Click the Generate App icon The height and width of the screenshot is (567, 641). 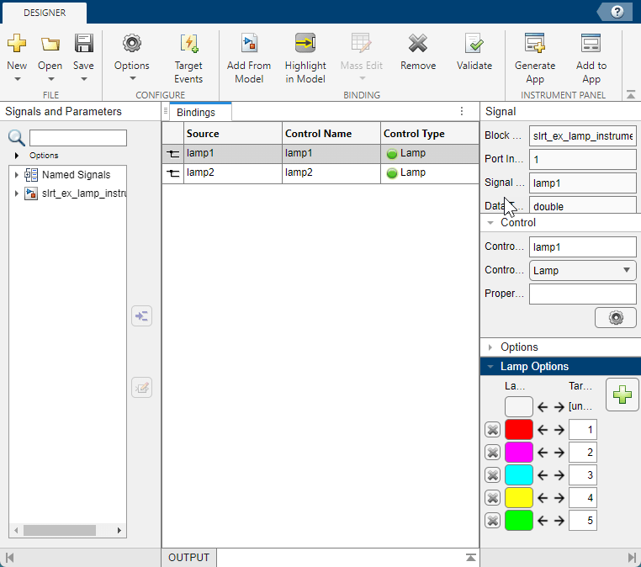535,45
